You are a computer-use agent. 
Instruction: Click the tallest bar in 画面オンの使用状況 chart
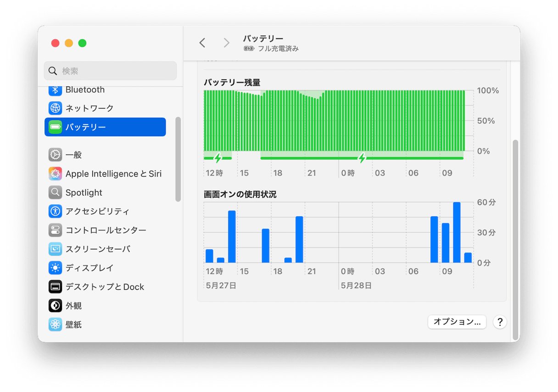point(458,229)
